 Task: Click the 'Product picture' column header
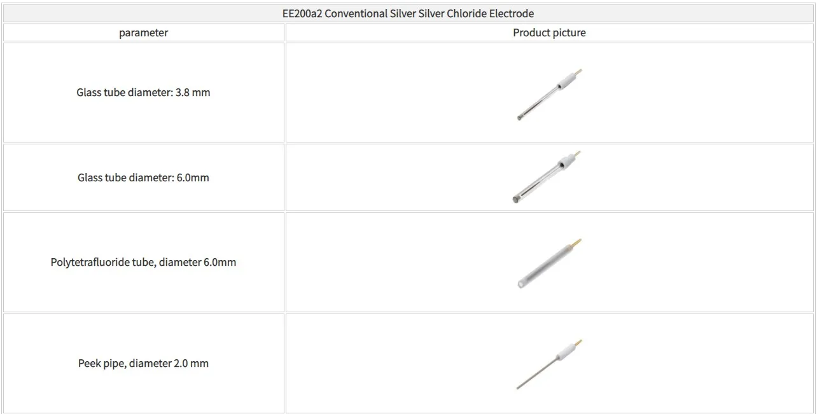click(549, 33)
